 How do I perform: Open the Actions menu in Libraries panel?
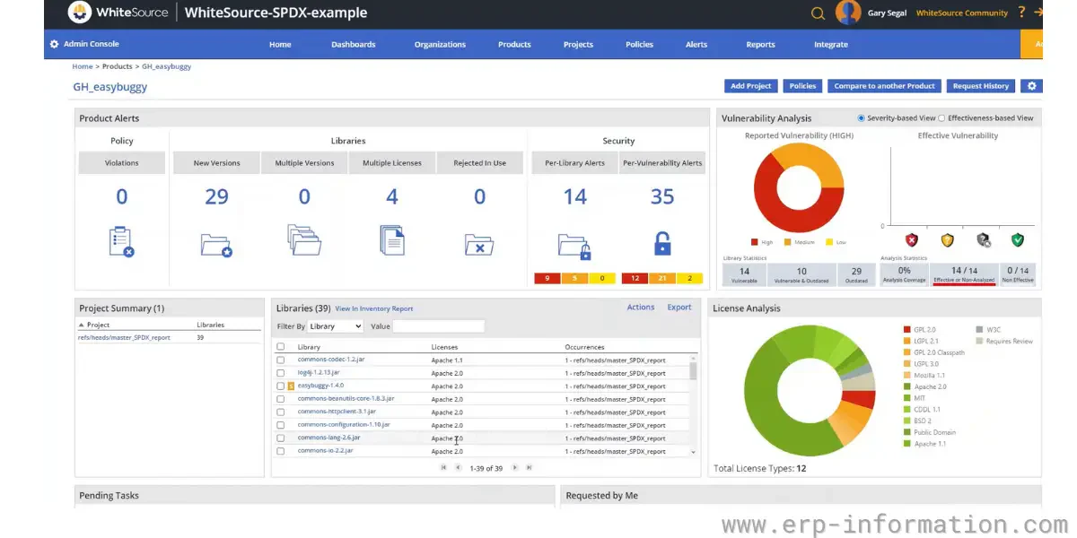point(641,308)
